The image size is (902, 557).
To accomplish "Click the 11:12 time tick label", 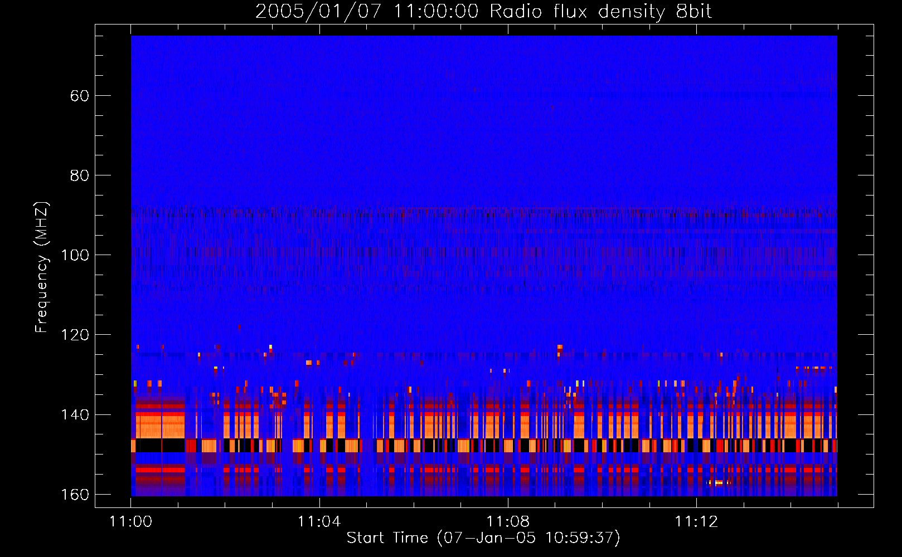I will click(696, 522).
